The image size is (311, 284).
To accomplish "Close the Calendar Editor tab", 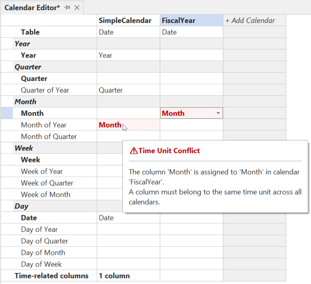I will (x=77, y=7).
